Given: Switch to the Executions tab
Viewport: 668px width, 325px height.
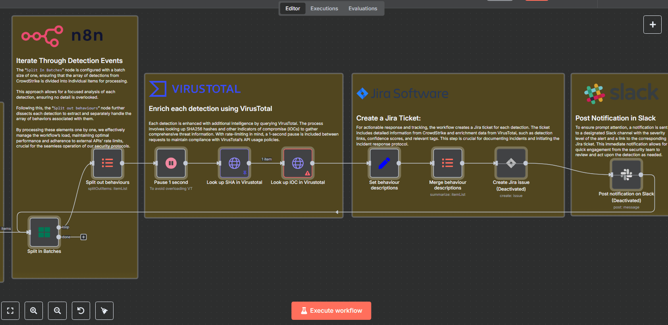Looking at the screenshot, I should pos(324,8).
